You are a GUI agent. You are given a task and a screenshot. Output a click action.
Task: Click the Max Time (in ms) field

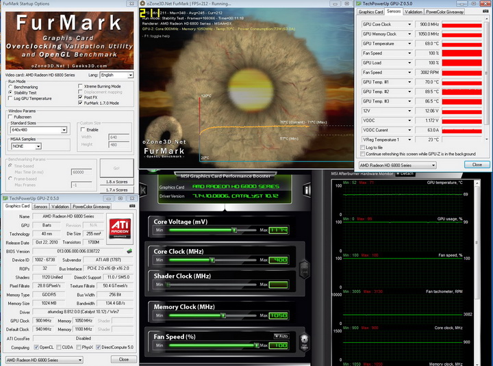[x=81, y=172]
